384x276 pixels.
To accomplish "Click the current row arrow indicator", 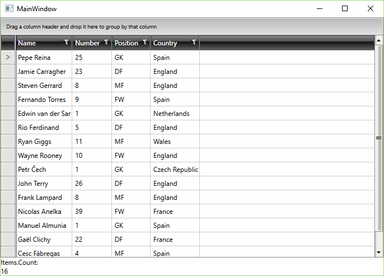I will 8,57.
